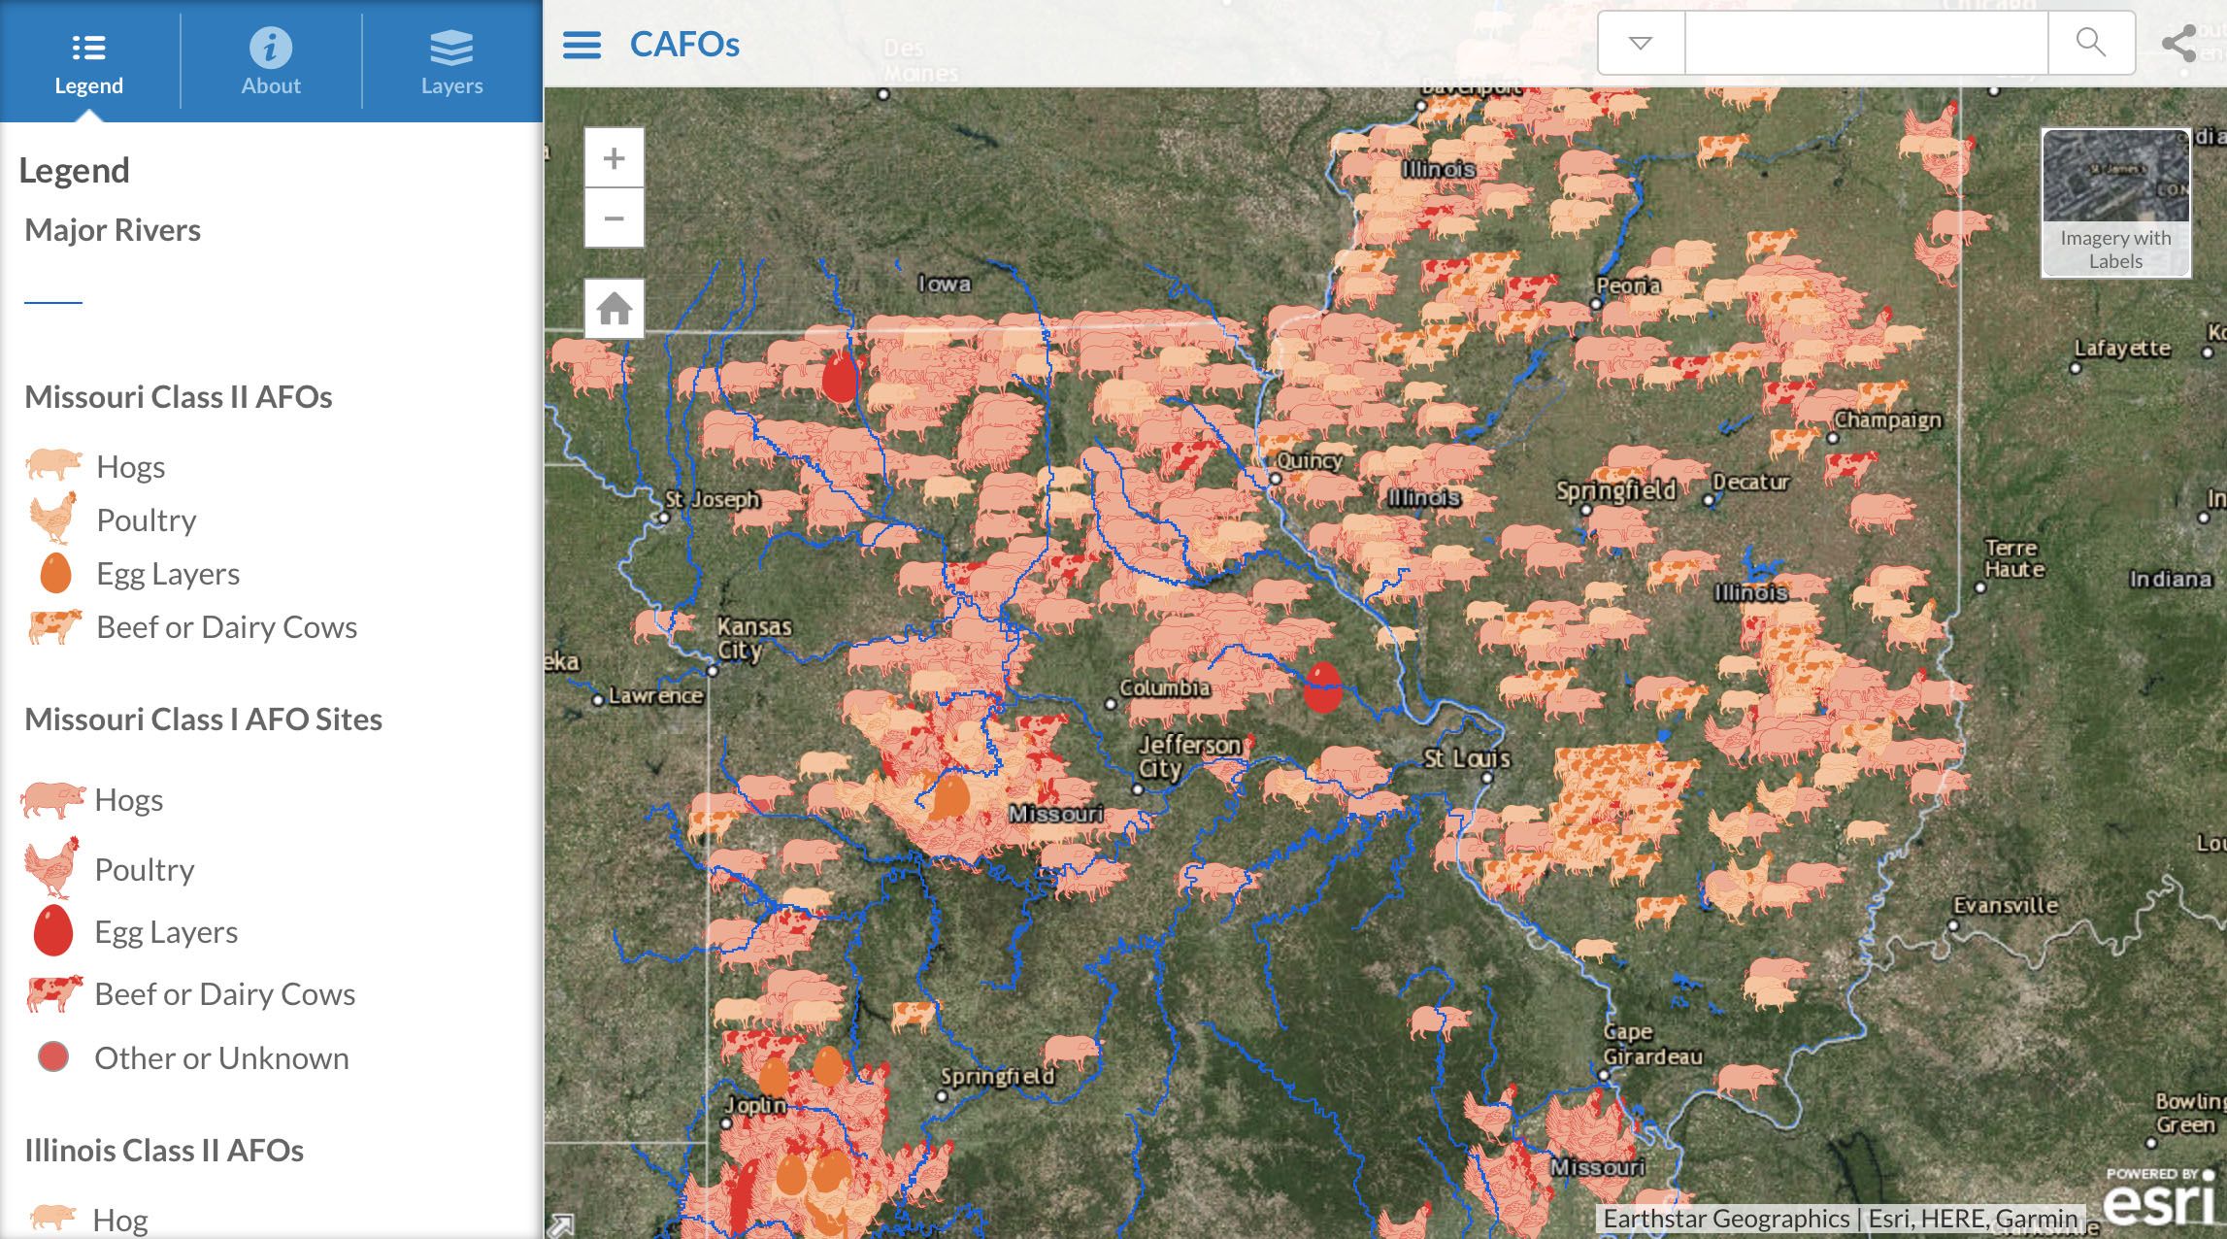Open the hamburger menu beside CAFOs title

click(x=581, y=45)
